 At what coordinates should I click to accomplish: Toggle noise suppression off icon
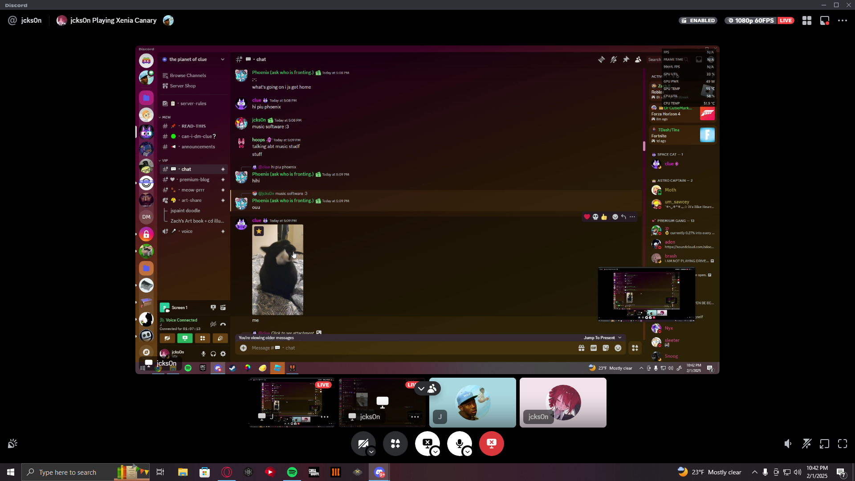[806, 444]
